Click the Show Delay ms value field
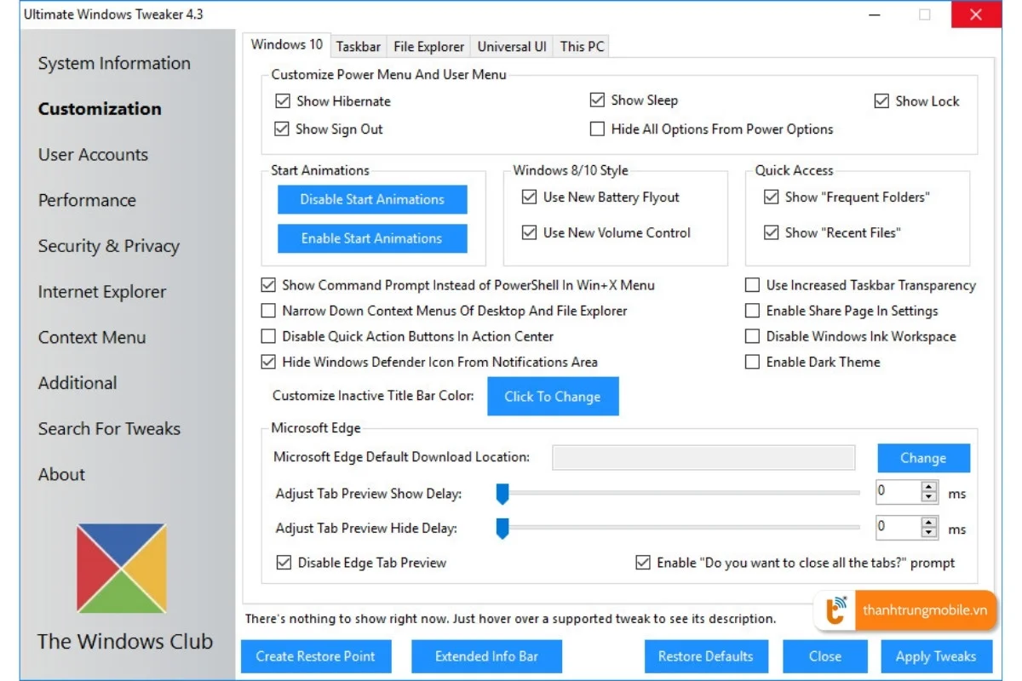This screenshot has width=1022, height=681. 898,491
